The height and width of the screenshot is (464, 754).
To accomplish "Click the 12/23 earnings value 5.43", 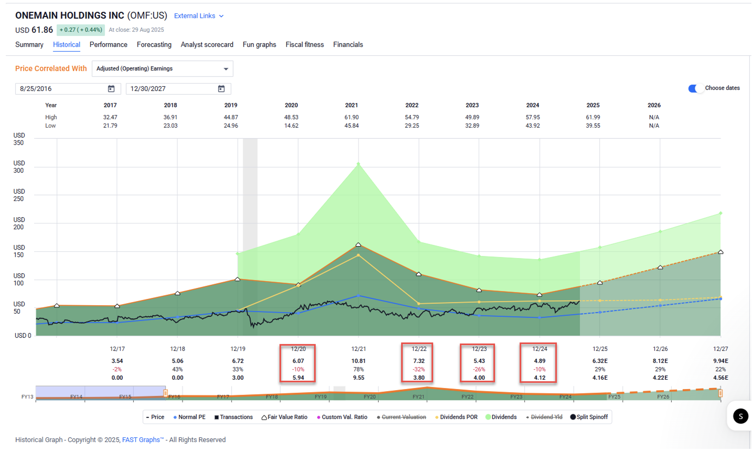I will coord(479,361).
